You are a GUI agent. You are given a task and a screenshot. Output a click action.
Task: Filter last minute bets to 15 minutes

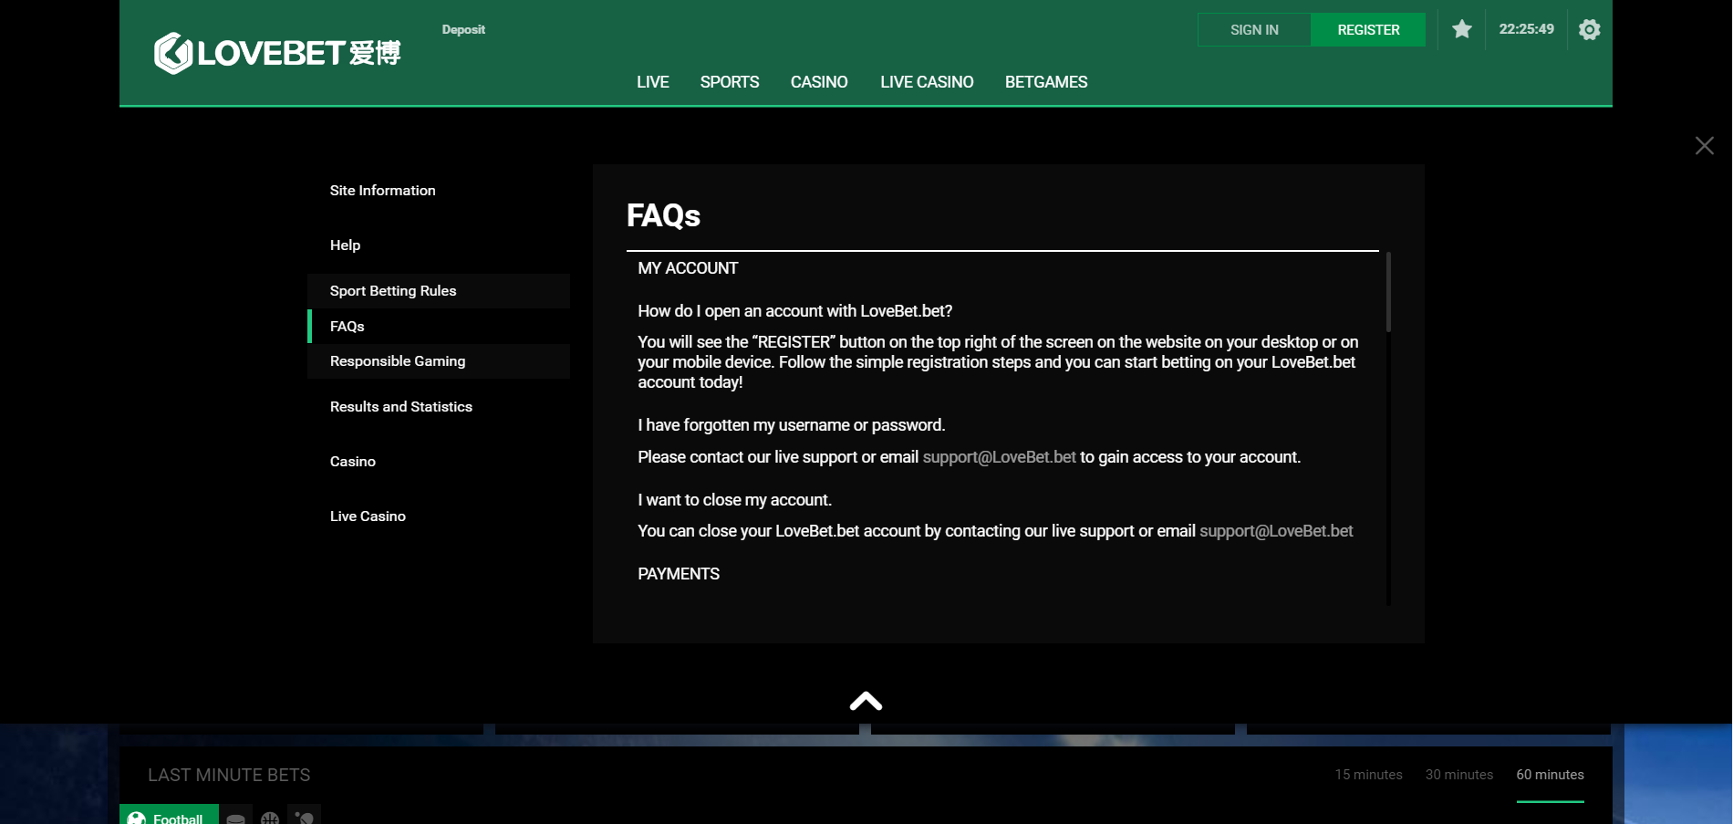pos(1368,775)
